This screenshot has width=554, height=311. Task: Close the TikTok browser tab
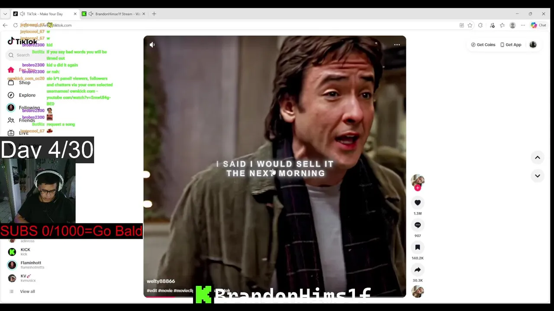point(75,14)
